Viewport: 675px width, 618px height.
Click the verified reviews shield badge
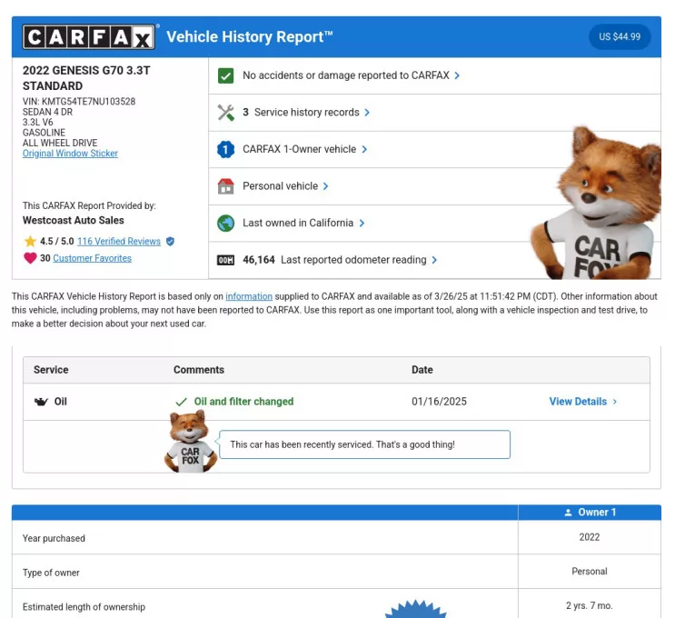[170, 242]
